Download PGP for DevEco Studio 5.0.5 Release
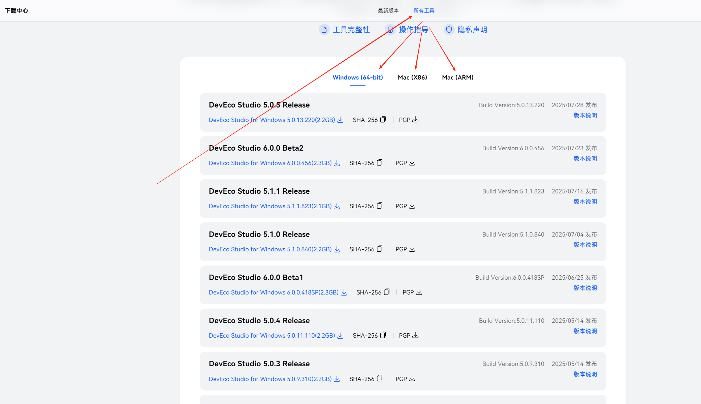The image size is (701, 404). 416,120
